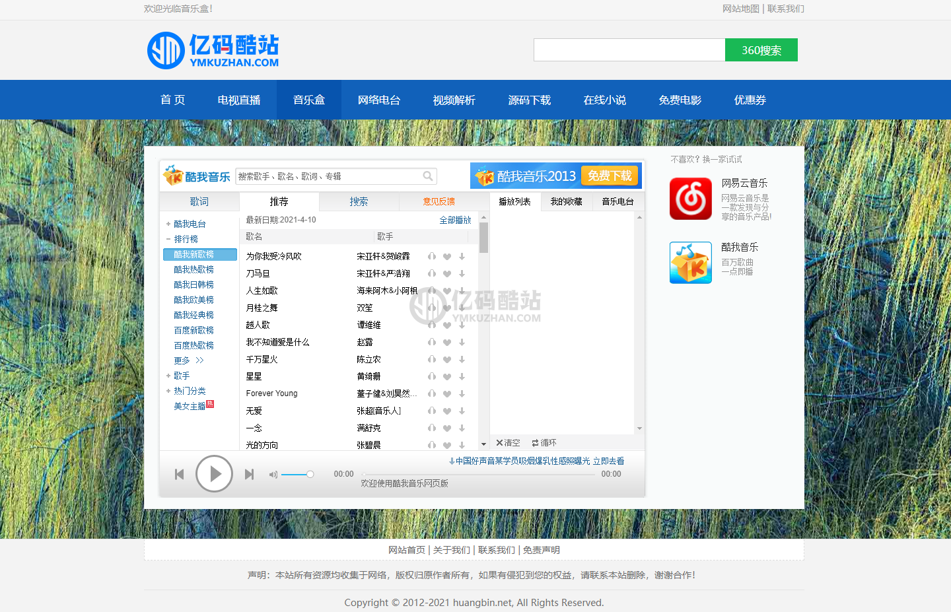Select 酷我日韩榜 chart

194,285
